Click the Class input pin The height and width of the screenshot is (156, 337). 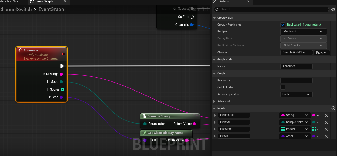(x=145, y=140)
